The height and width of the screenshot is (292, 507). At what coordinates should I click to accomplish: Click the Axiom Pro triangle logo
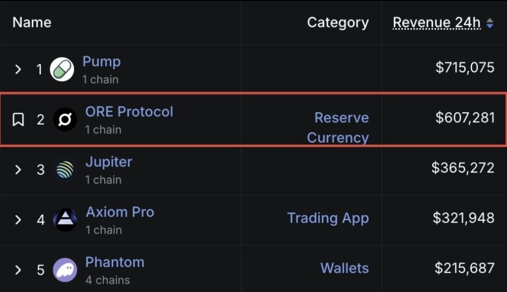point(65,220)
